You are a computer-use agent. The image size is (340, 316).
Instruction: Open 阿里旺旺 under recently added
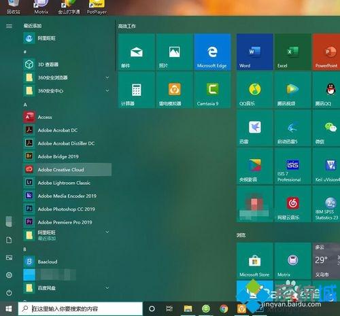click(x=67, y=38)
